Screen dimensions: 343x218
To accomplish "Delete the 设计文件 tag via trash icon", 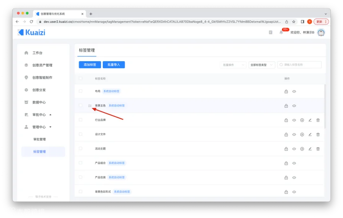I will click(x=318, y=135).
